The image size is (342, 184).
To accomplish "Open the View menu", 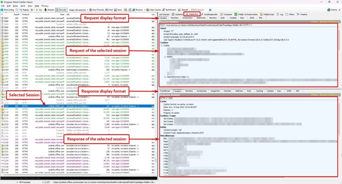I will click(x=30, y=6).
